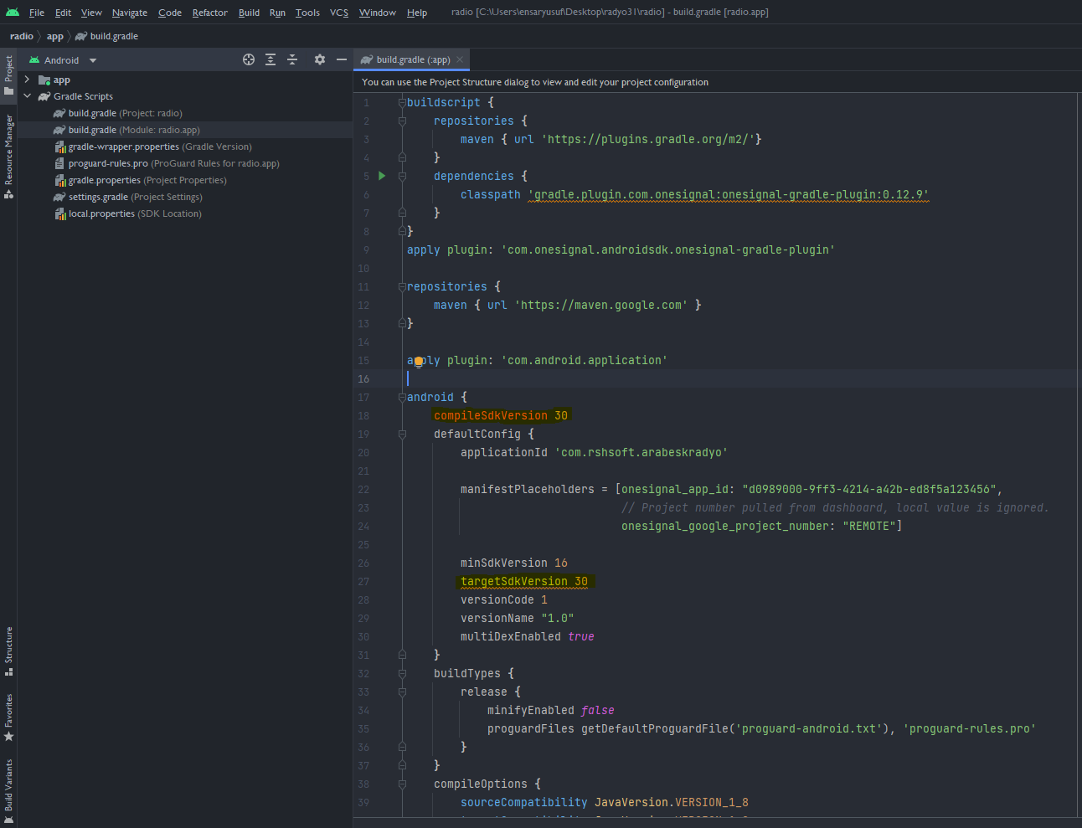1082x828 pixels.
Task: Click the Expand All icon in Project panel
Action: (x=270, y=59)
